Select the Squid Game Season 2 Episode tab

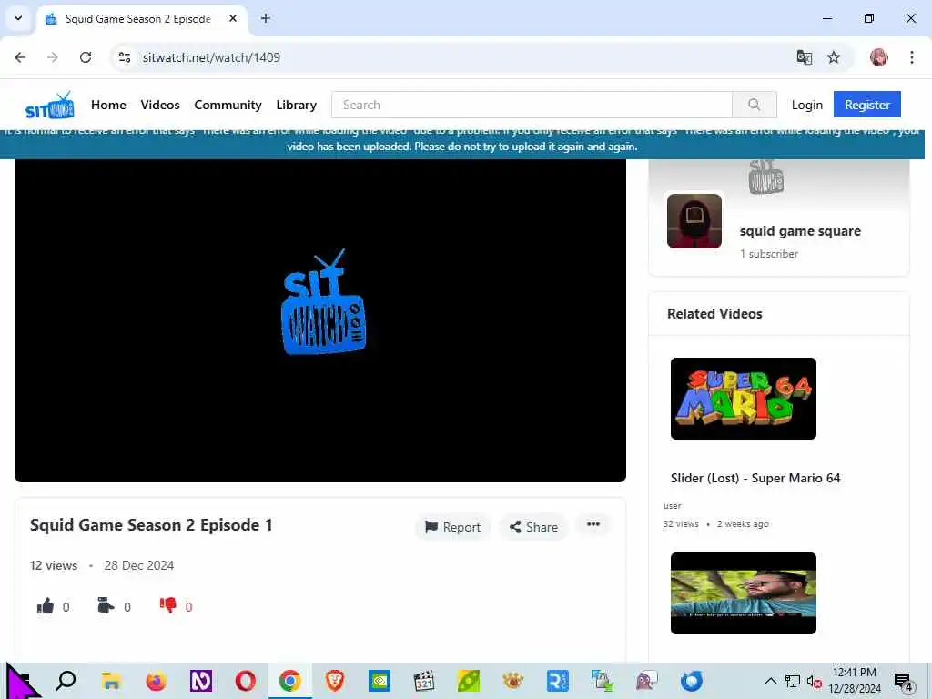pyautogui.click(x=141, y=19)
